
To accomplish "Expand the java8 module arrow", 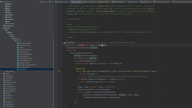I will (x=4, y=6).
